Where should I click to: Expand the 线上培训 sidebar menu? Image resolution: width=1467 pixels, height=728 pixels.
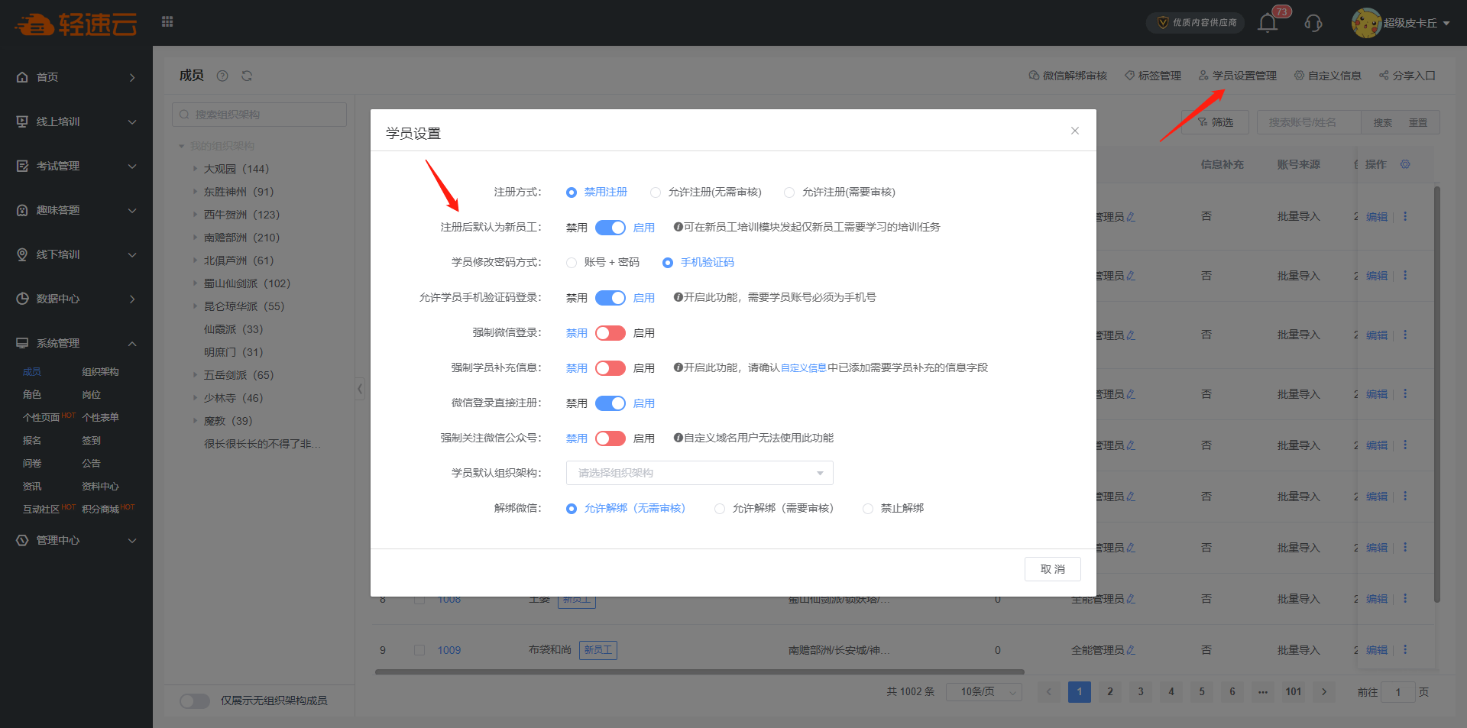pyautogui.click(x=76, y=121)
